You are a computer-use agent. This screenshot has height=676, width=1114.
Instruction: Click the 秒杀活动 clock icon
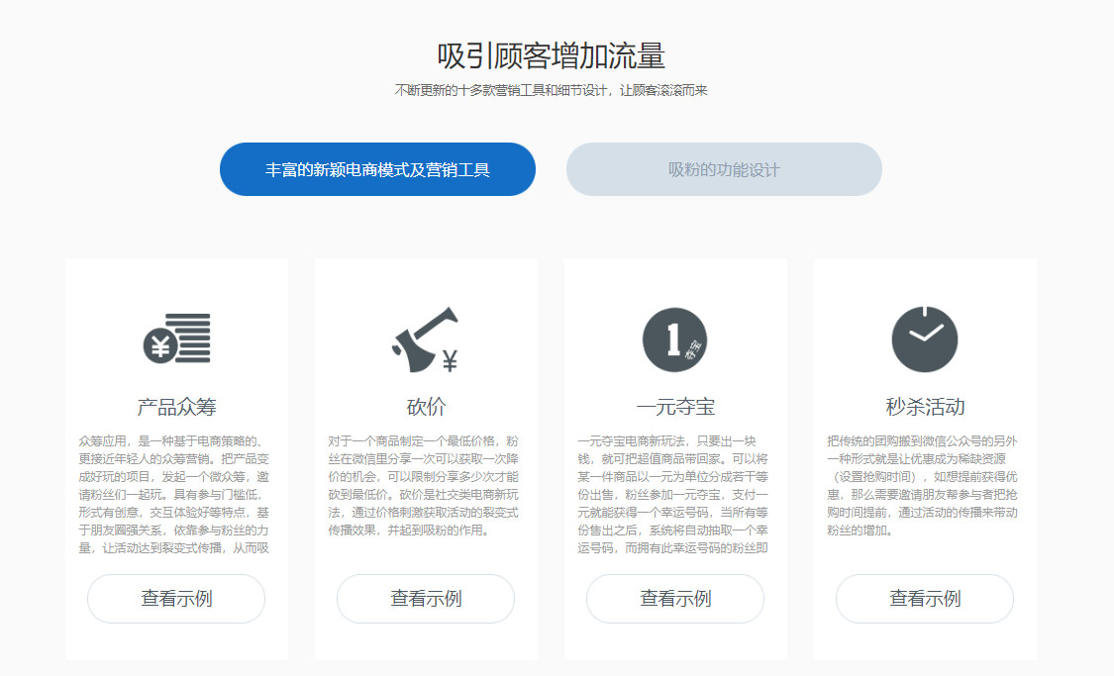coord(924,338)
